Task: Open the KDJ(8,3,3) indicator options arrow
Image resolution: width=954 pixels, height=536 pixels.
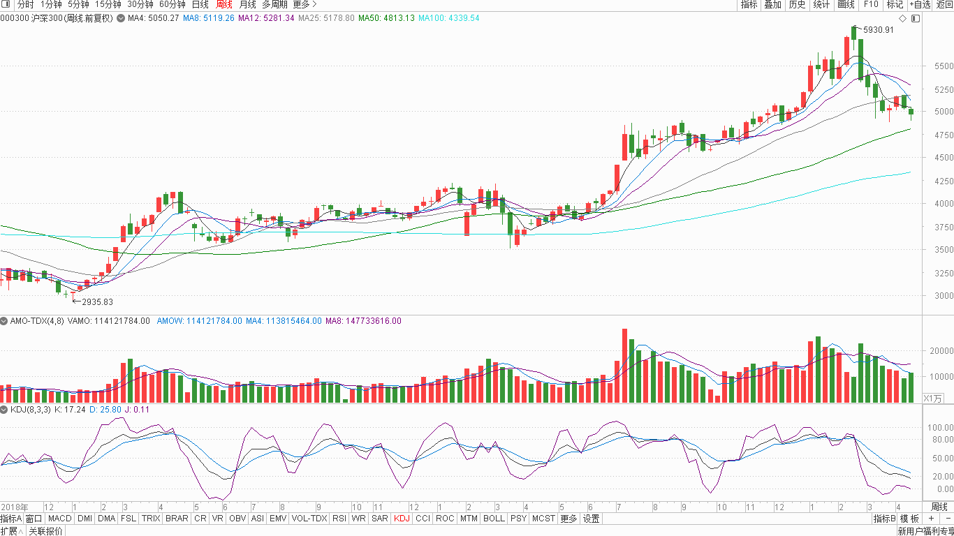Action: (4, 410)
